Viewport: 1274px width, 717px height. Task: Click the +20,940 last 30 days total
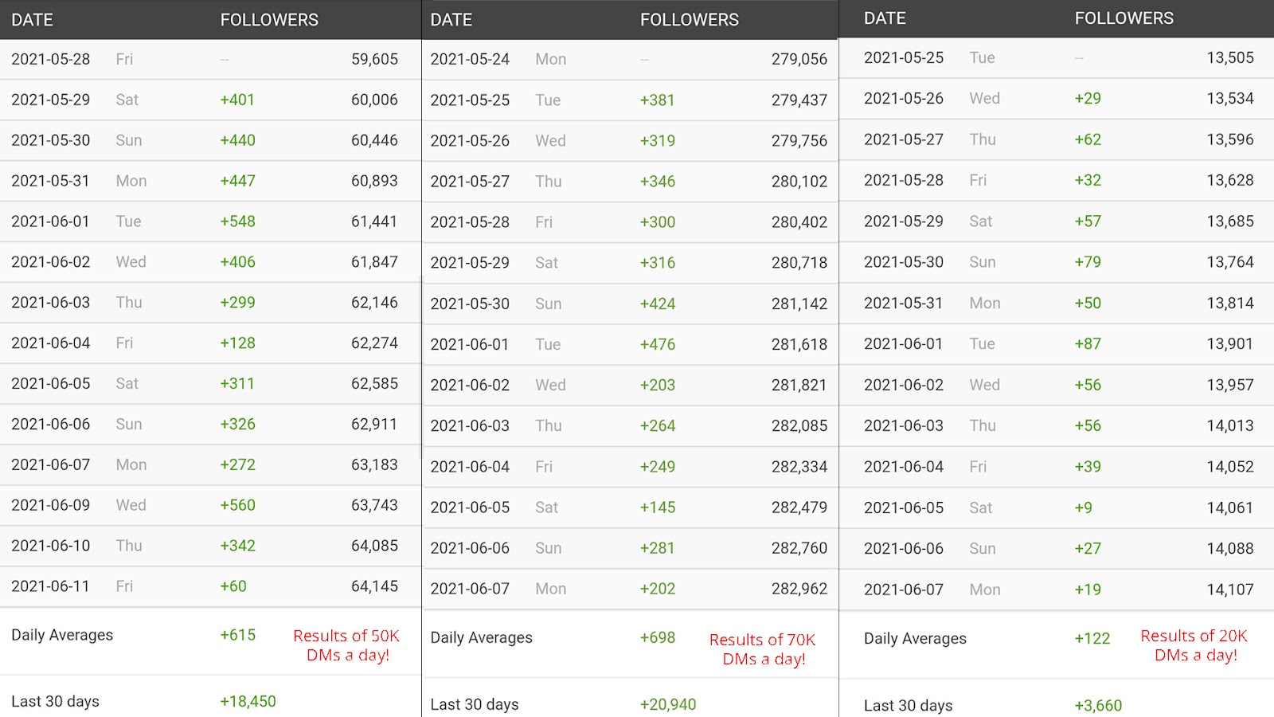click(x=668, y=704)
